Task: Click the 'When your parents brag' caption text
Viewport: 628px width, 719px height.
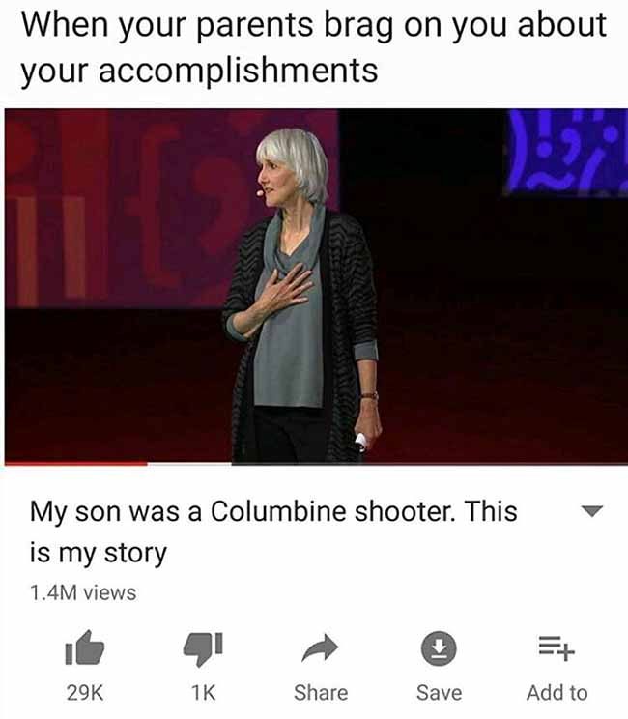Action: tap(313, 47)
